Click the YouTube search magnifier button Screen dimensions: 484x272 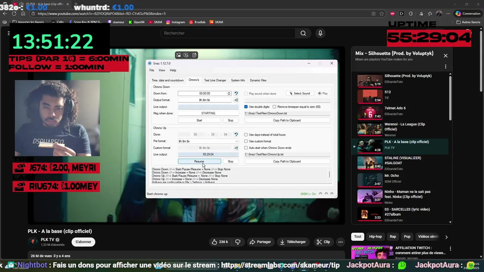(303, 33)
